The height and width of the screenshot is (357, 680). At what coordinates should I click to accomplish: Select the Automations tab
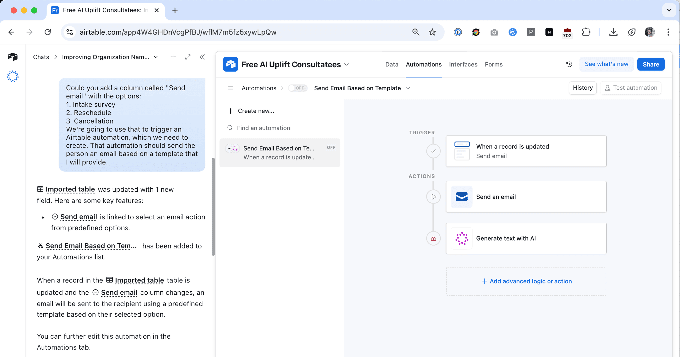click(424, 64)
